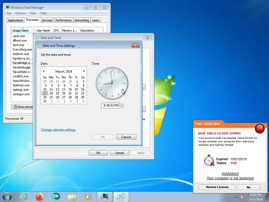Click the time input field 8:59:02 PM
269x202 pixels.
pyautogui.click(x=111, y=105)
